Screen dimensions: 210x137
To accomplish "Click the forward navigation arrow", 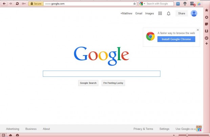I will coord(10,4).
